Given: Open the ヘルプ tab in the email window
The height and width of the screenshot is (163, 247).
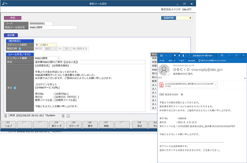Looking at the screenshot, I should [x=182, y=60].
